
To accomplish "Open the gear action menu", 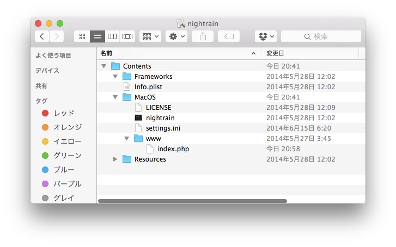I will click(176, 36).
